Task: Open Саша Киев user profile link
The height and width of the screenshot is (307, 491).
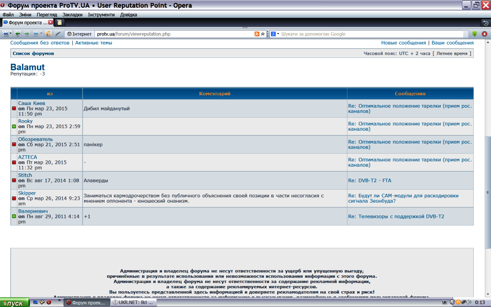Action: 32,103
